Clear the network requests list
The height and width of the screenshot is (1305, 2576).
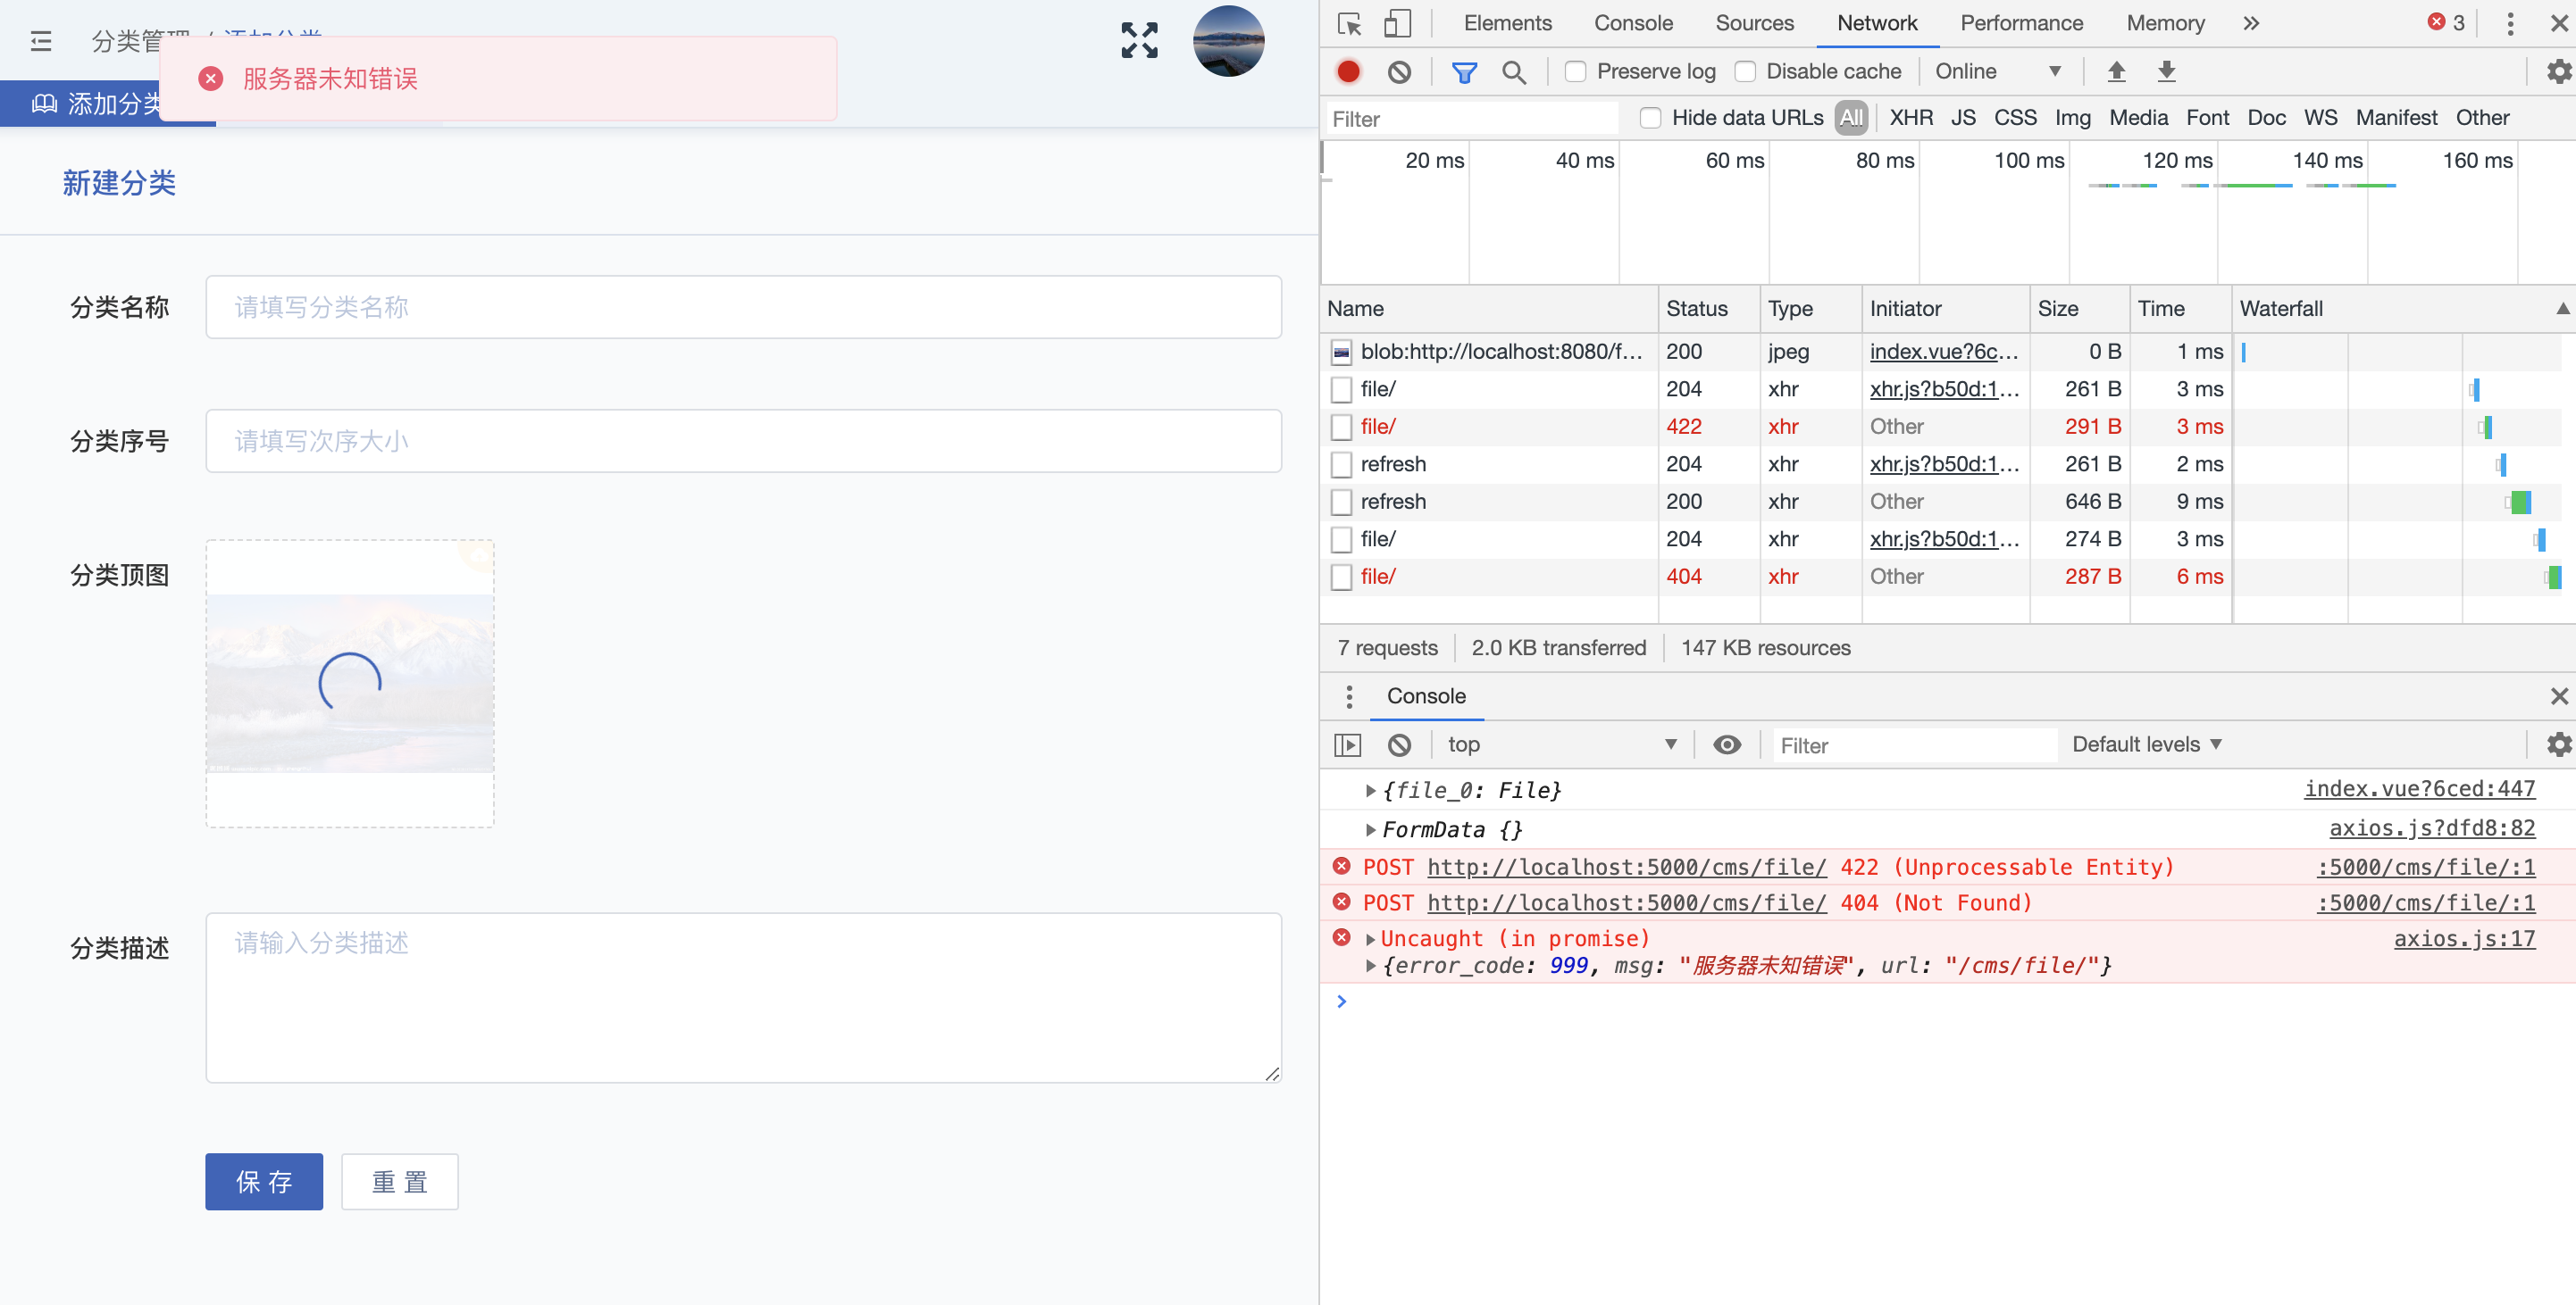pyautogui.click(x=1399, y=71)
